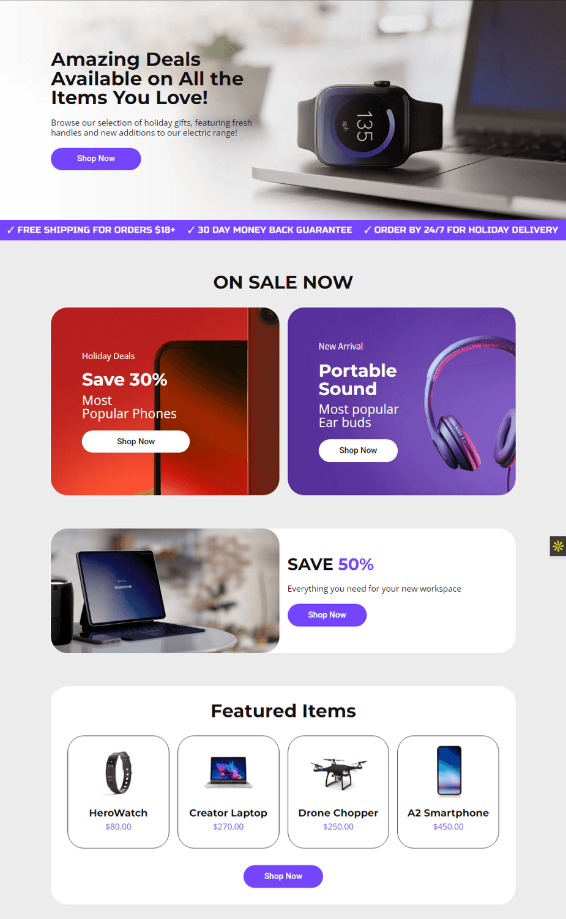Click the holiday delivery banner text

click(x=461, y=230)
